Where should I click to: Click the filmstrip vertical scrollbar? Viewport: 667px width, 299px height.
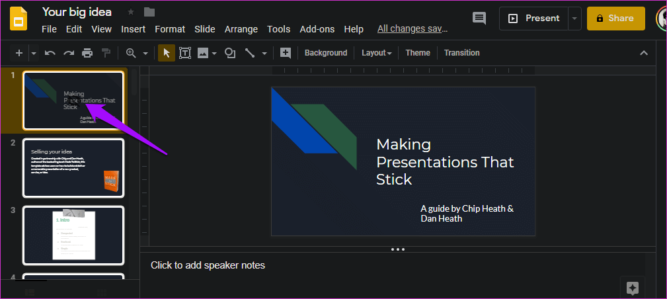(134, 82)
